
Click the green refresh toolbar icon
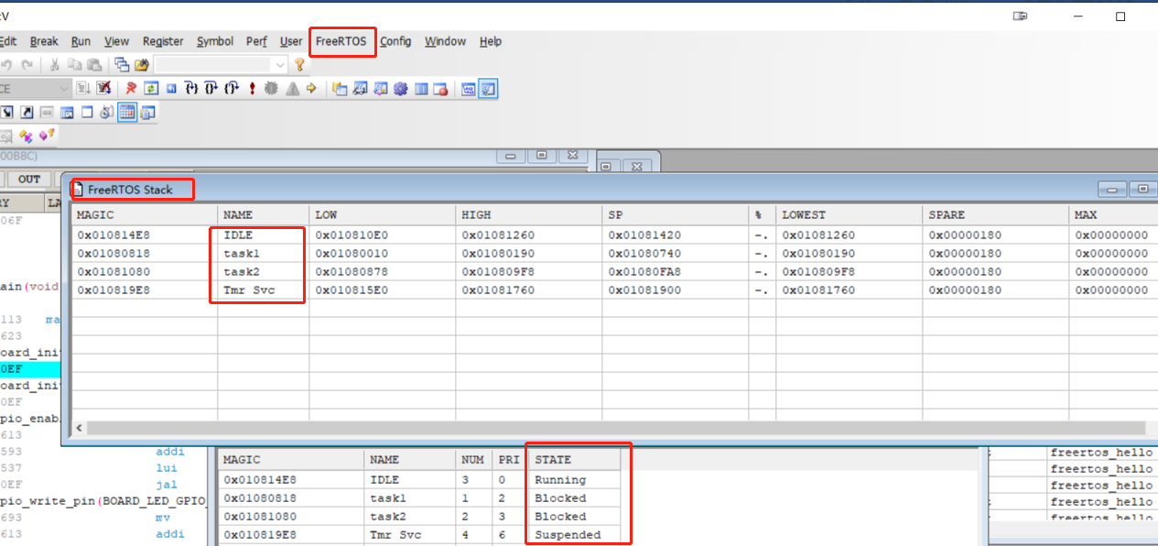point(151,89)
